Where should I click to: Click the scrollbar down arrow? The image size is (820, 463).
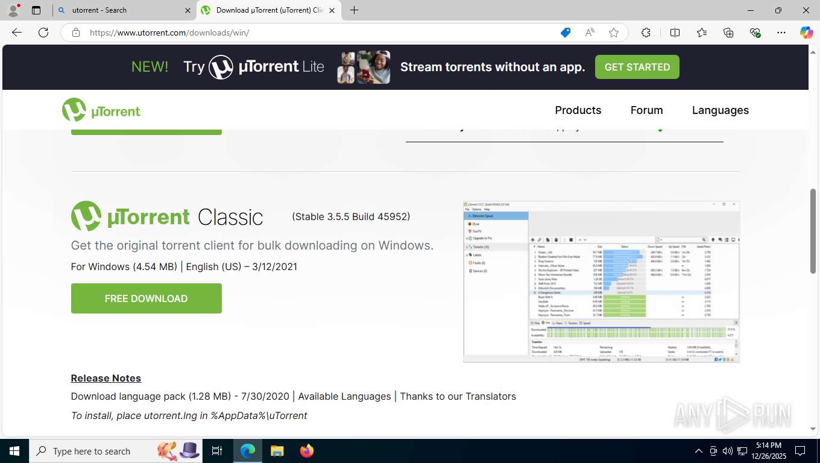point(813,429)
